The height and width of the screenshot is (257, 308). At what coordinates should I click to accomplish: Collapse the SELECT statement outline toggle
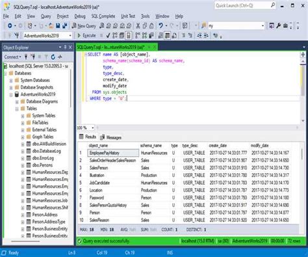[x=86, y=55]
